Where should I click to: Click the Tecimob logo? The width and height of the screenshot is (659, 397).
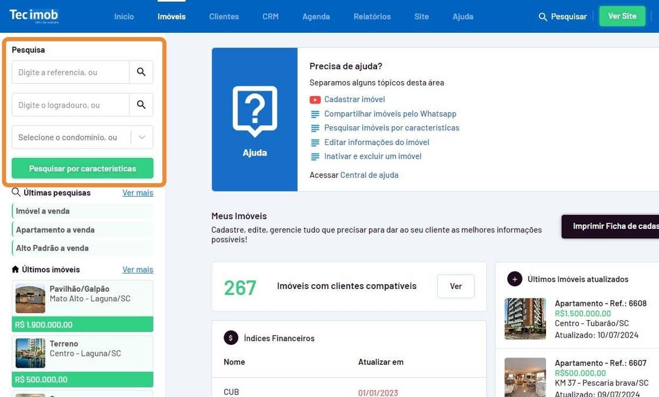(34, 16)
